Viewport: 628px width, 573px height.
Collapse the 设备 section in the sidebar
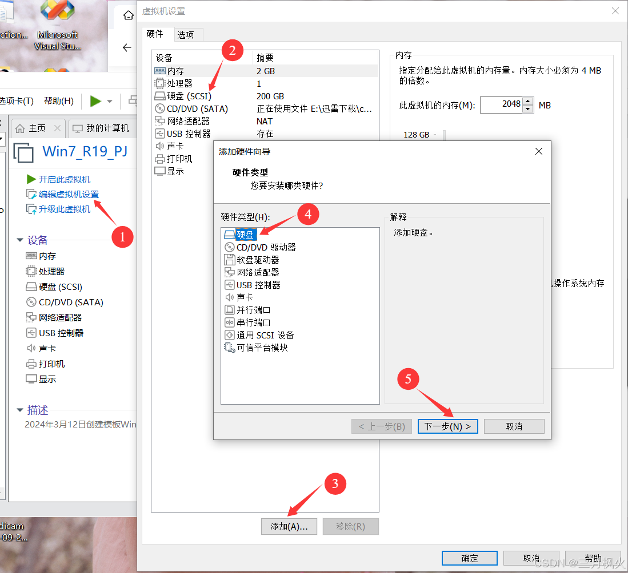pyautogui.click(x=20, y=240)
